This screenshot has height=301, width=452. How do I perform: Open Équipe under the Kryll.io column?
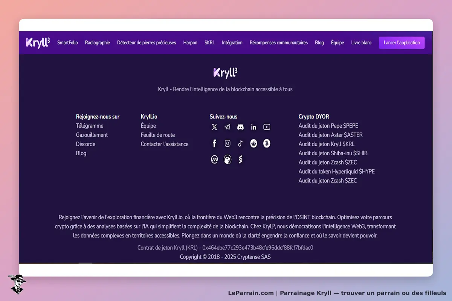click(x=148, y=126)
